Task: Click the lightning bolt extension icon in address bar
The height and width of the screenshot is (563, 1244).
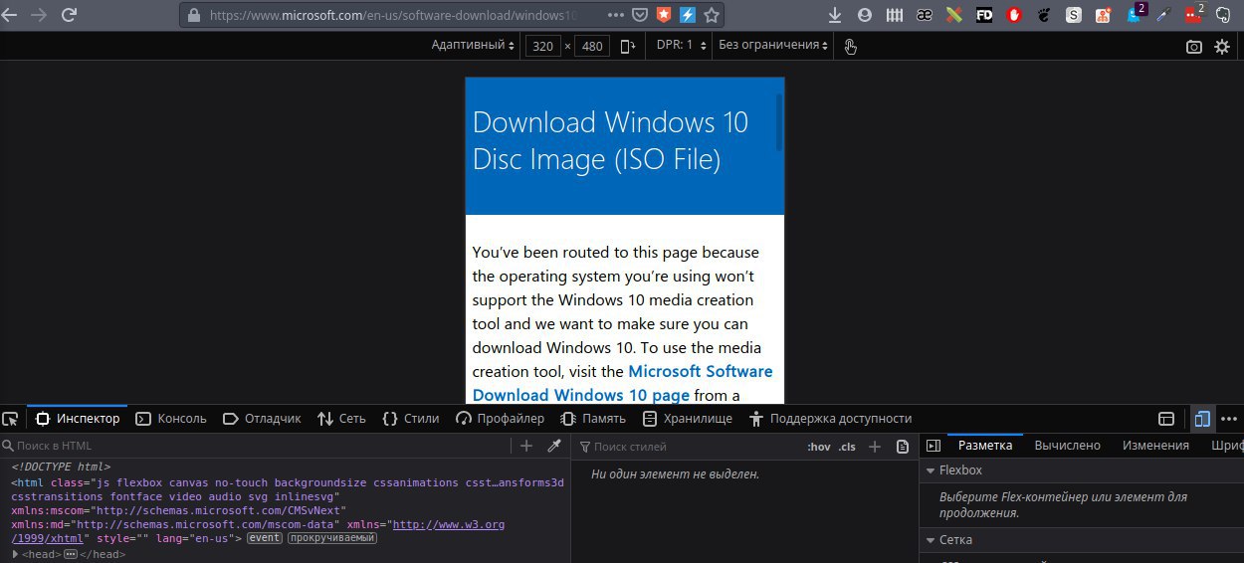Action: (x=687, y=15)
